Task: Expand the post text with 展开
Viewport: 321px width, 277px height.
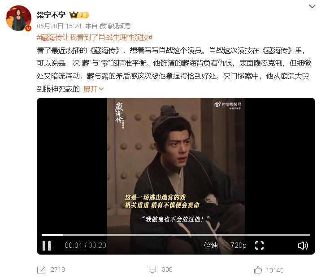Action: (x=94, y=89)
